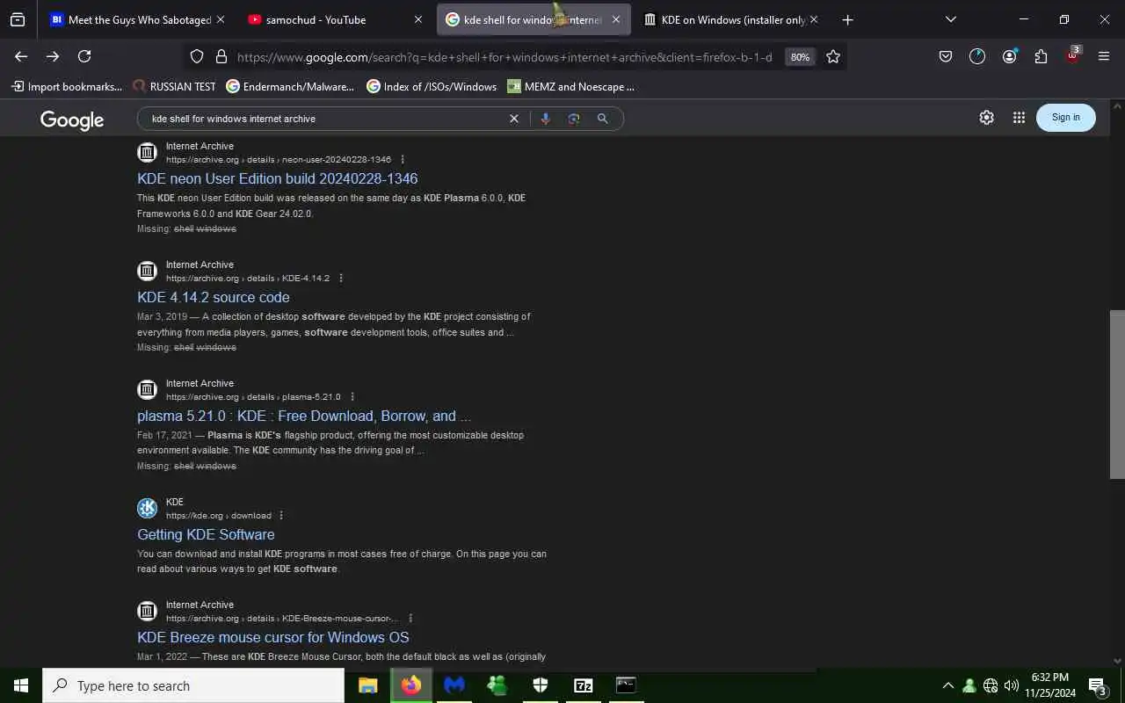Open KDE 4.14.2 source code result
This screenshot has width=1125, height=703.
click(214, 297)
